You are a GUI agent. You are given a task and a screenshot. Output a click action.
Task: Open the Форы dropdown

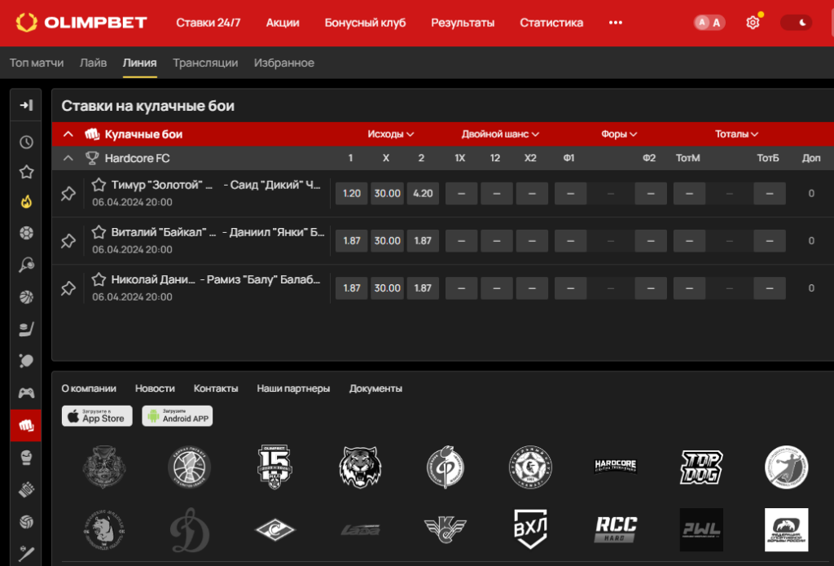(619, 134)
